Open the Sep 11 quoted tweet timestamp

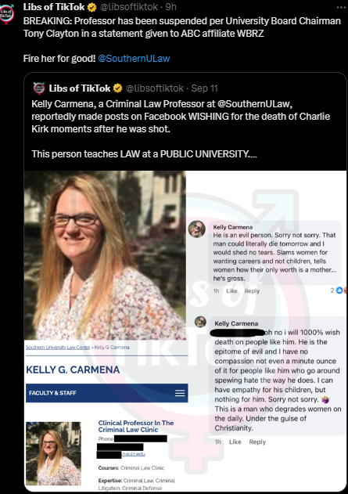point(204,88)
